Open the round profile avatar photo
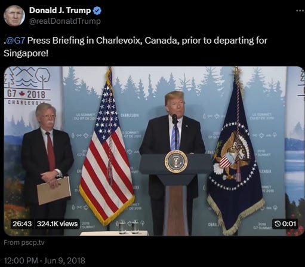 click(14, 16)
